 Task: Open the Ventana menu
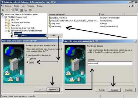tap(31, 6)
